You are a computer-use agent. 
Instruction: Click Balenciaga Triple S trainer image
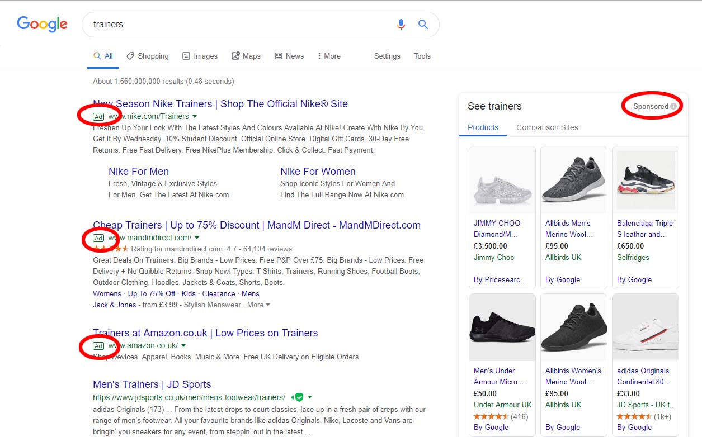(x=646, y=180)
